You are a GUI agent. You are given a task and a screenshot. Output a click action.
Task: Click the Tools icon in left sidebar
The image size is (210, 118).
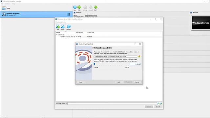(4, 8)
